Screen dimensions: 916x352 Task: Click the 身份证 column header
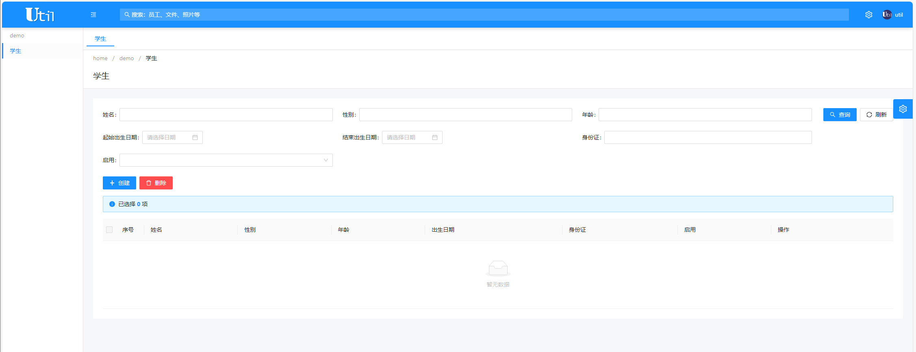point(577,230)
